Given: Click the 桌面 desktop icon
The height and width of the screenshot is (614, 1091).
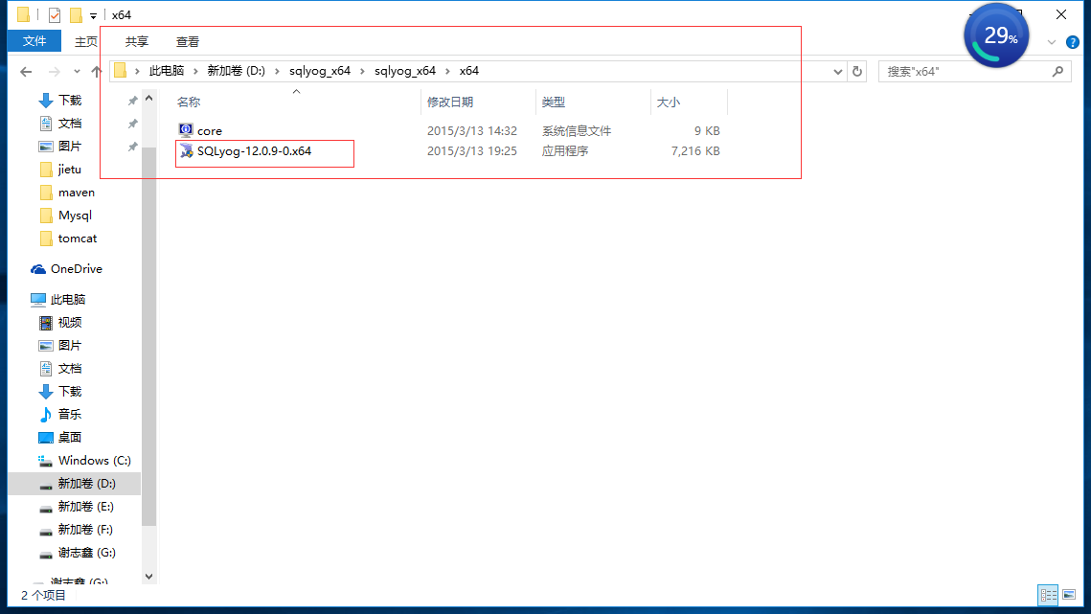Looking at the screenshot, I should pyautogui.click(x=46, y=437).
